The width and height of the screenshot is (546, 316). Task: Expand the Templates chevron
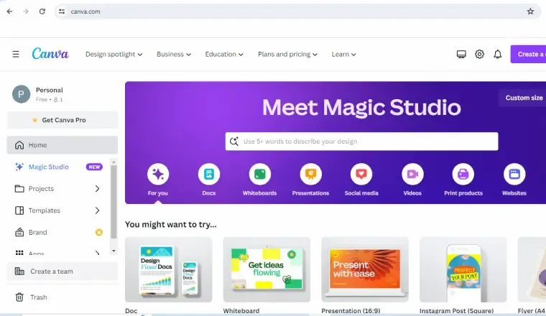pos(97,210)
